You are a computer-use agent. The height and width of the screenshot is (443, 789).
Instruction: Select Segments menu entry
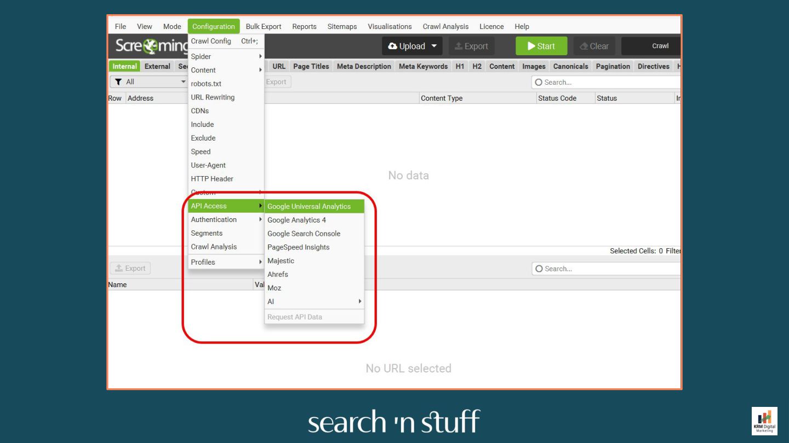click(226, 233)
